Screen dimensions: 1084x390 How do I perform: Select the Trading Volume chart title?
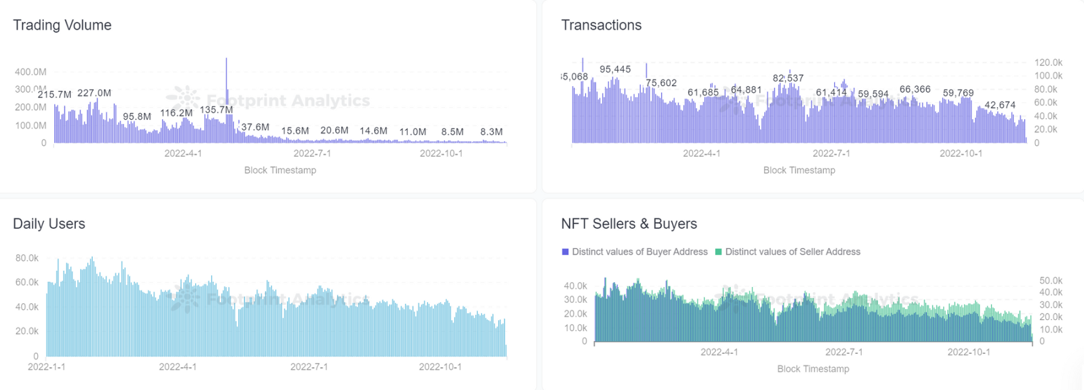62,25
